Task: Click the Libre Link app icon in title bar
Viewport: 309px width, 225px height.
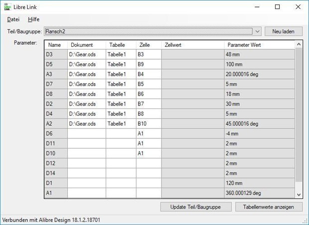Action: [x=7, y=7]
